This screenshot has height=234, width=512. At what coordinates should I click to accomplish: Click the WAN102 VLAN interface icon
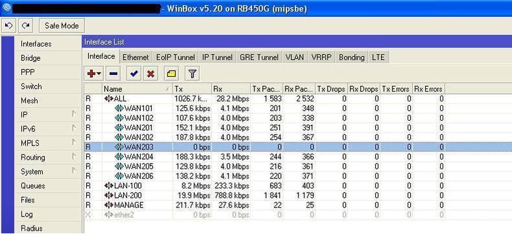pos(119,118)
